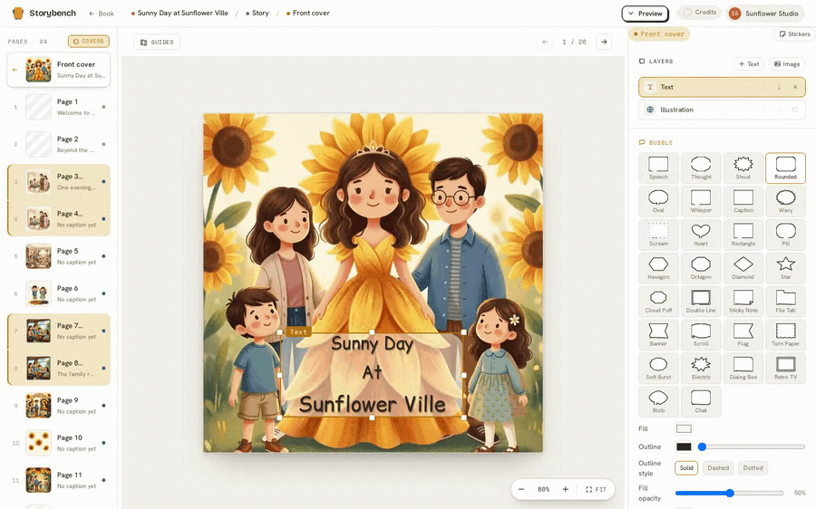Select the Hexagon bubble shape

click(x=658, y=268)
